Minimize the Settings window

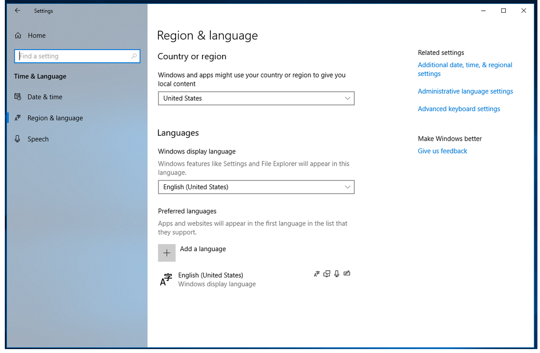[483, 11]
